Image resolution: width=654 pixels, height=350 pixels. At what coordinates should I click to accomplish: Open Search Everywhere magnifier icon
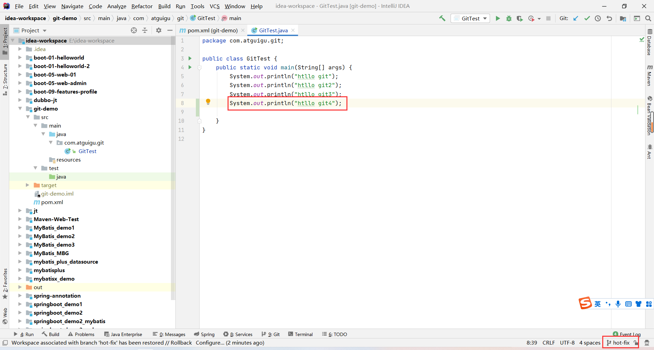click(x=648, y=18)
